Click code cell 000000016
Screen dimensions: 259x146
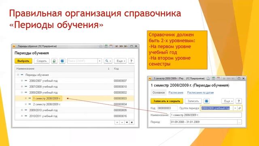pos(120,116)
